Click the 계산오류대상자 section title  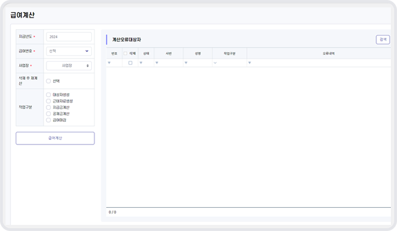(127, 40)
